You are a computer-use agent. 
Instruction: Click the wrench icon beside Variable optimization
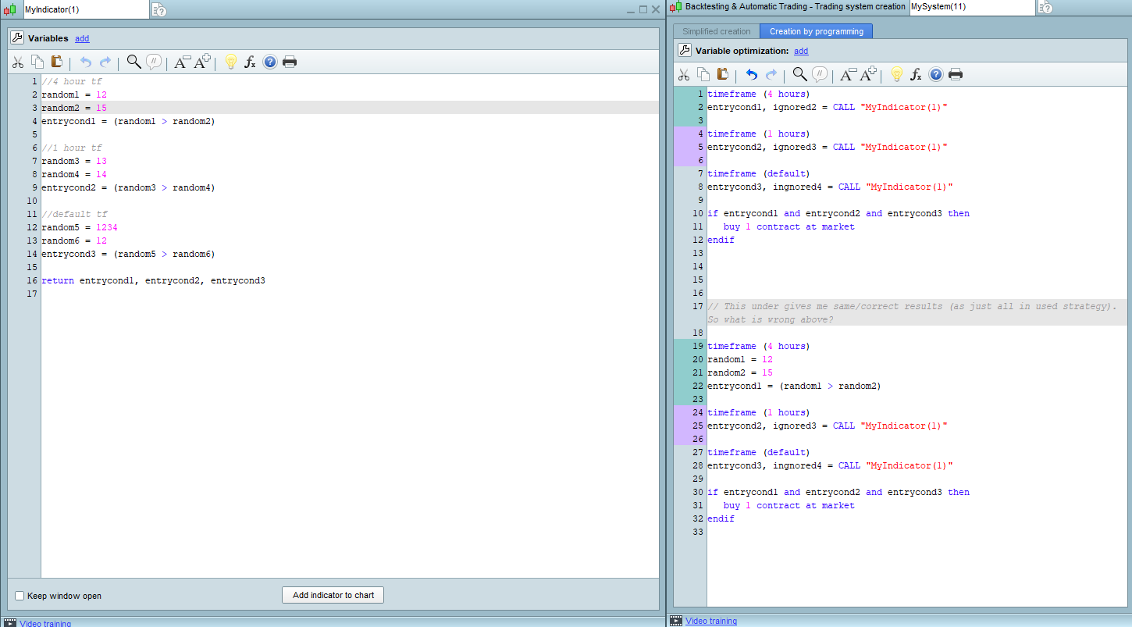coord(684,51)
